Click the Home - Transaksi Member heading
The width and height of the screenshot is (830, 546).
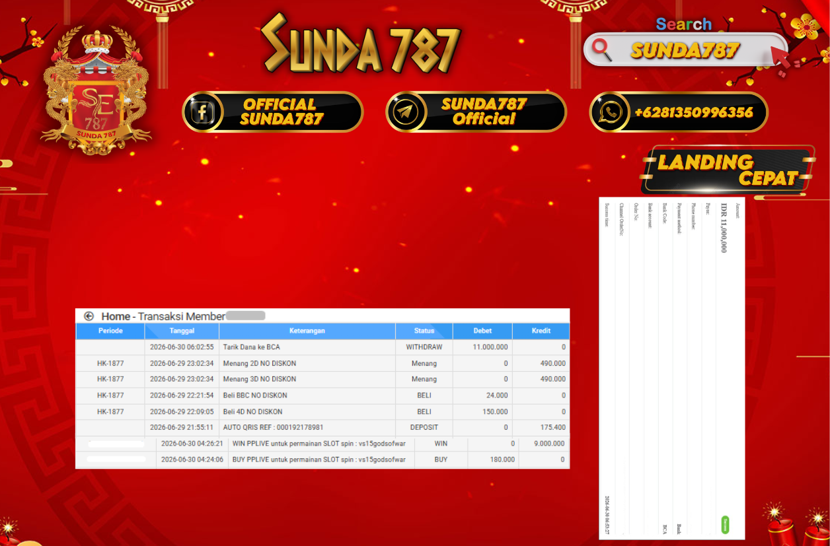(x=163, y=316)
